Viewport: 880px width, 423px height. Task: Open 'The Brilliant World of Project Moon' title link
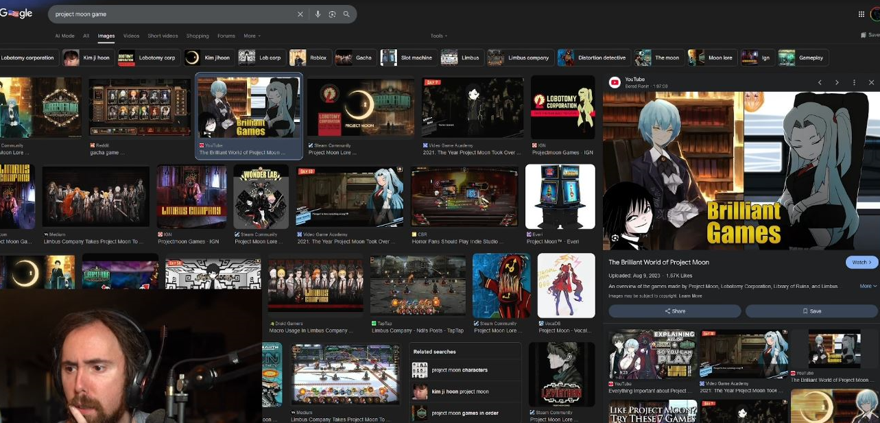pyautogui.click(x=659, y=262)
